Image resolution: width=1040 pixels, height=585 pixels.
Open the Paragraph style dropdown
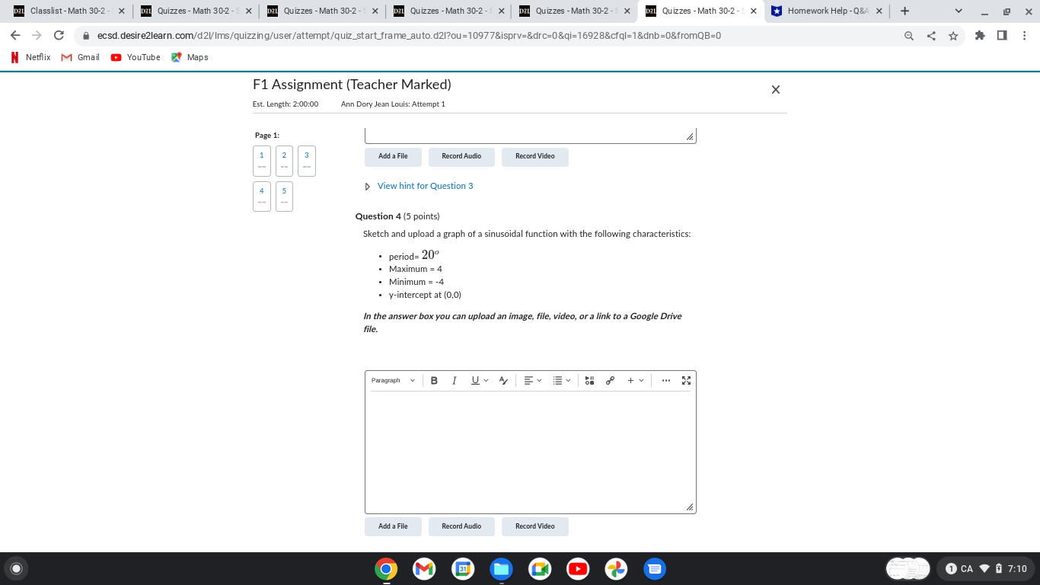pyautogui.click(x=392, y=380)
